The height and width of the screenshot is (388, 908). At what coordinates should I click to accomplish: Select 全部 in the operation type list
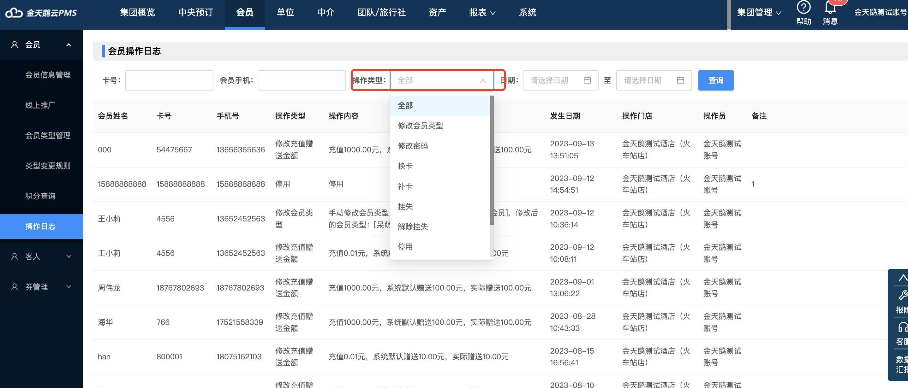(x=440, y=106)
